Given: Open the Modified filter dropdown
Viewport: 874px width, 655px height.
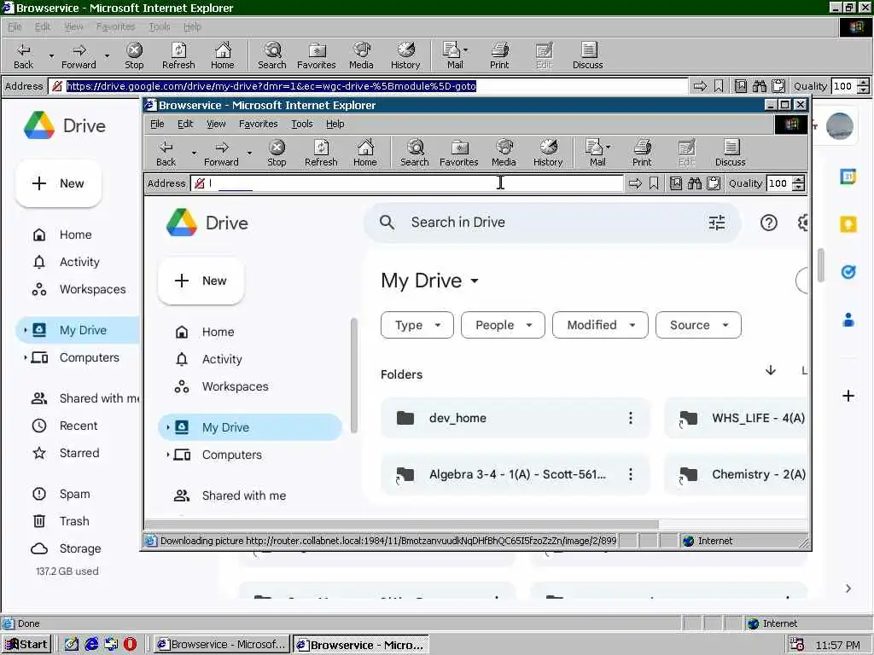Looking at the screenshot, I should [x=600, y=325].
